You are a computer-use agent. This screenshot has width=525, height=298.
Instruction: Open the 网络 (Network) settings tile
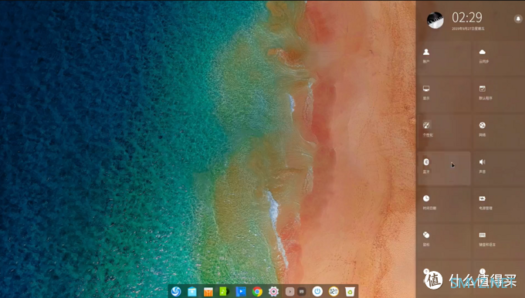coord(499,131)
